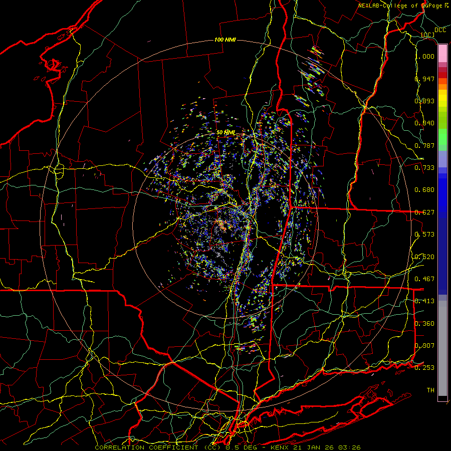Select the 0.733 scale value
This screenshot has height=451, width=451.
tap(424, 167)
